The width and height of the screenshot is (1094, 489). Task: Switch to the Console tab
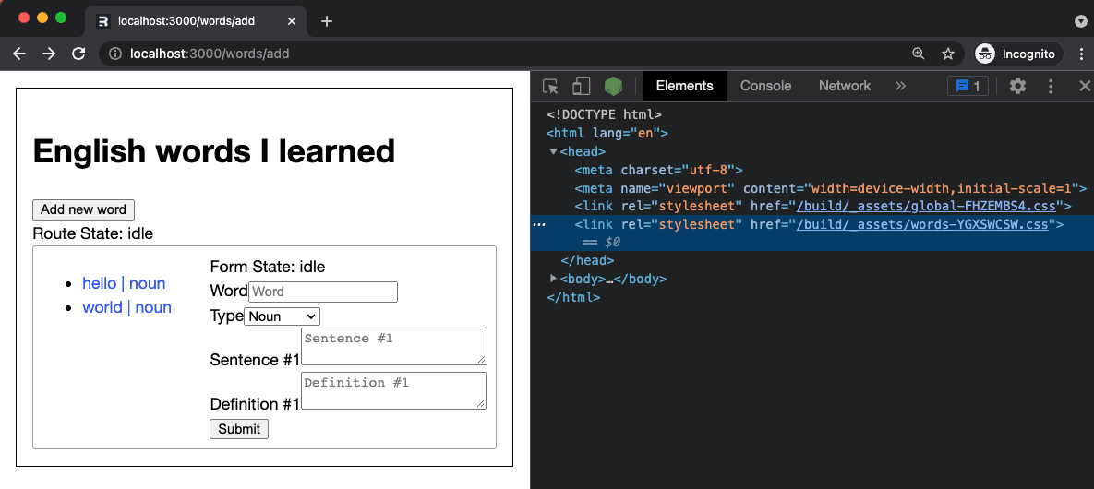pyautogui.click(x=765, y=86)
